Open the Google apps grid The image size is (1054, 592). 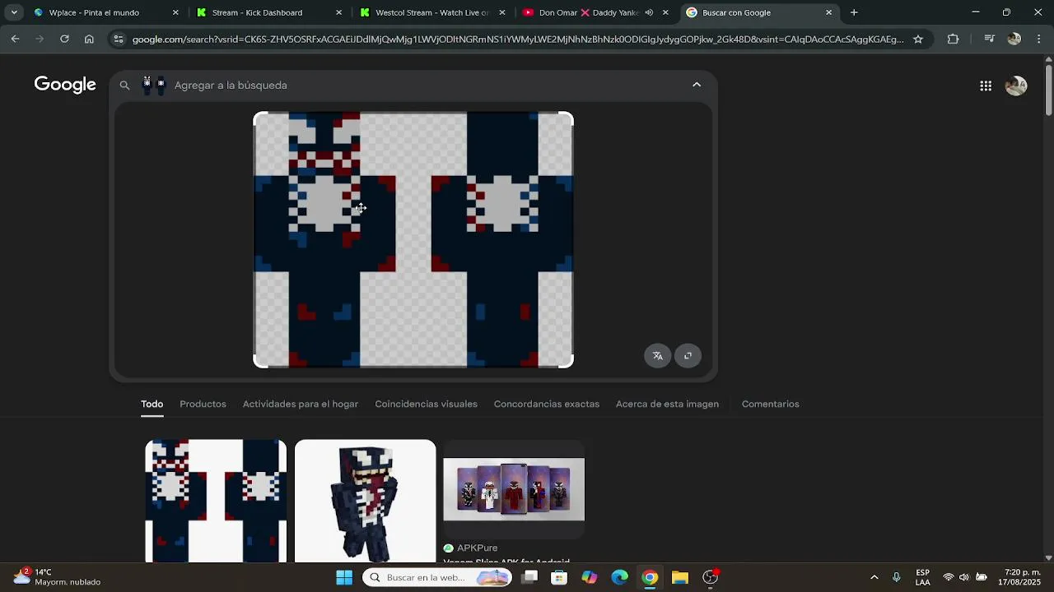coord(986,86)
